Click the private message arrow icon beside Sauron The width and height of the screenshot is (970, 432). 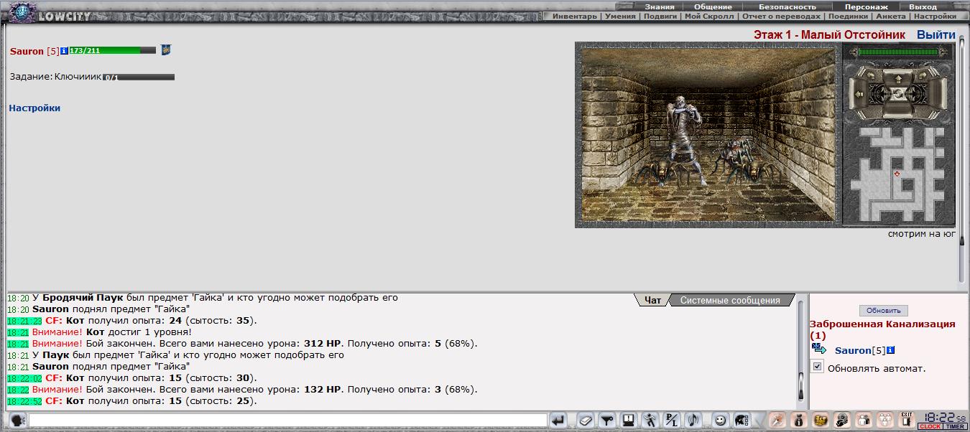click(x=819, y=349)
